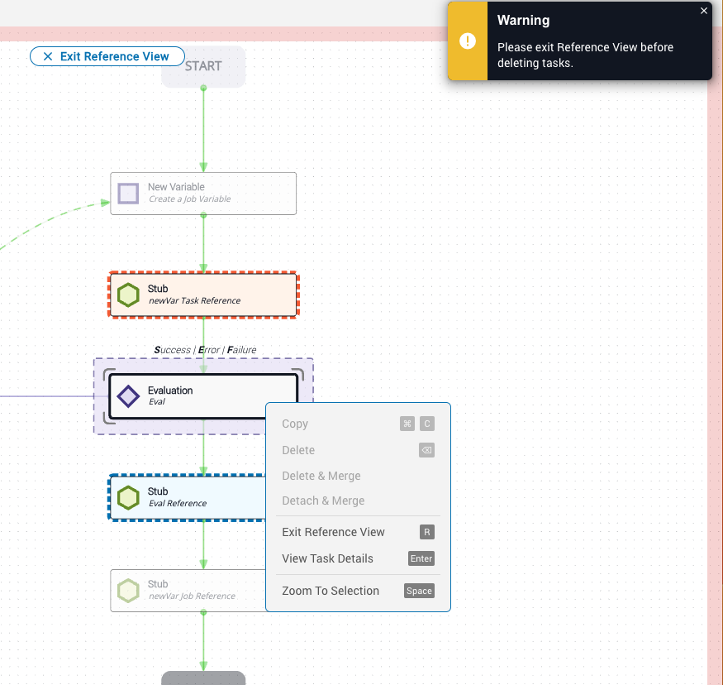723x685 pixels.
Task: Choose Detach & Merge menu option
Action: pyautogui.click(x=323, y=501)
